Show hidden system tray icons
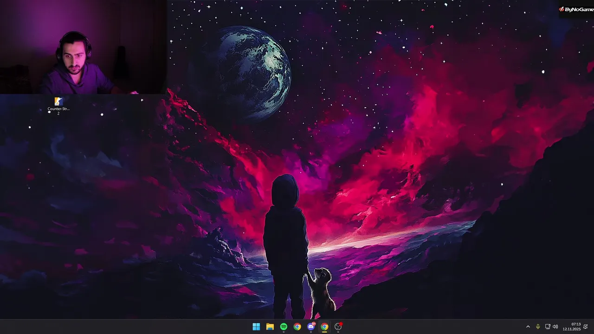 click(x=528, y=327)
